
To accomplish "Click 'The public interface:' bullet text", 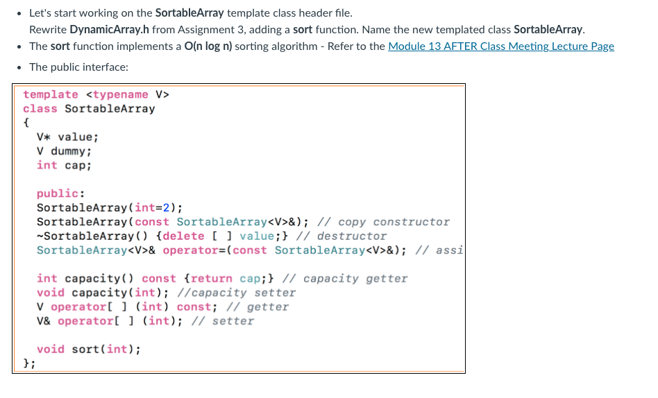I will point(79,67).
